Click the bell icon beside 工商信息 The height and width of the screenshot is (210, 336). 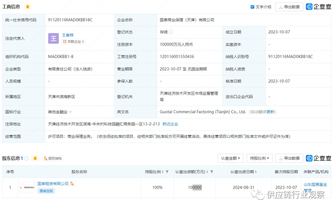click(27, 7)
